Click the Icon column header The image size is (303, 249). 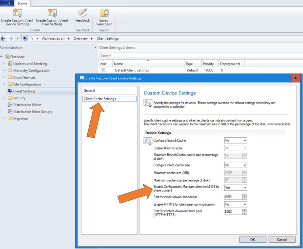[105, 64]
